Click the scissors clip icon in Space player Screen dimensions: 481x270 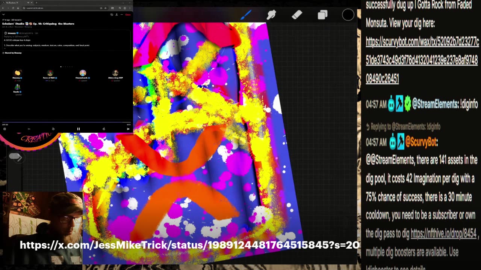128,129
